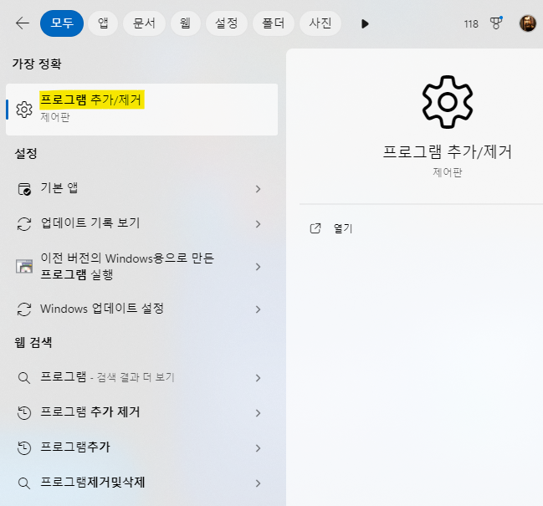This screenshot has width=543, height=506.
Task: Show more filters with the play arrow
Action: [x=365, y=24]
